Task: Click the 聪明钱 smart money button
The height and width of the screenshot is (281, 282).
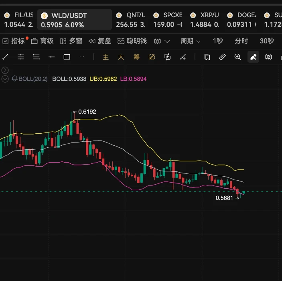Action: point(132,41)
